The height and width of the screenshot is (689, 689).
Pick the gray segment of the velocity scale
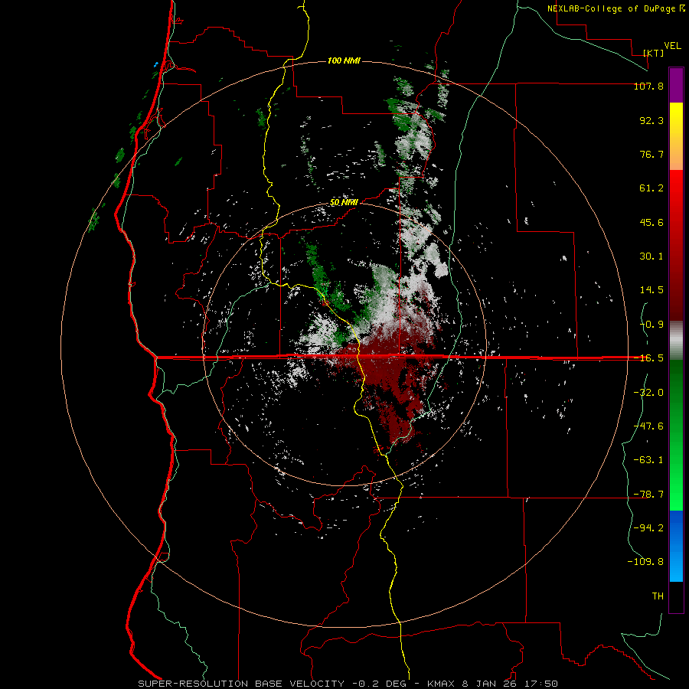coord(676,341)
